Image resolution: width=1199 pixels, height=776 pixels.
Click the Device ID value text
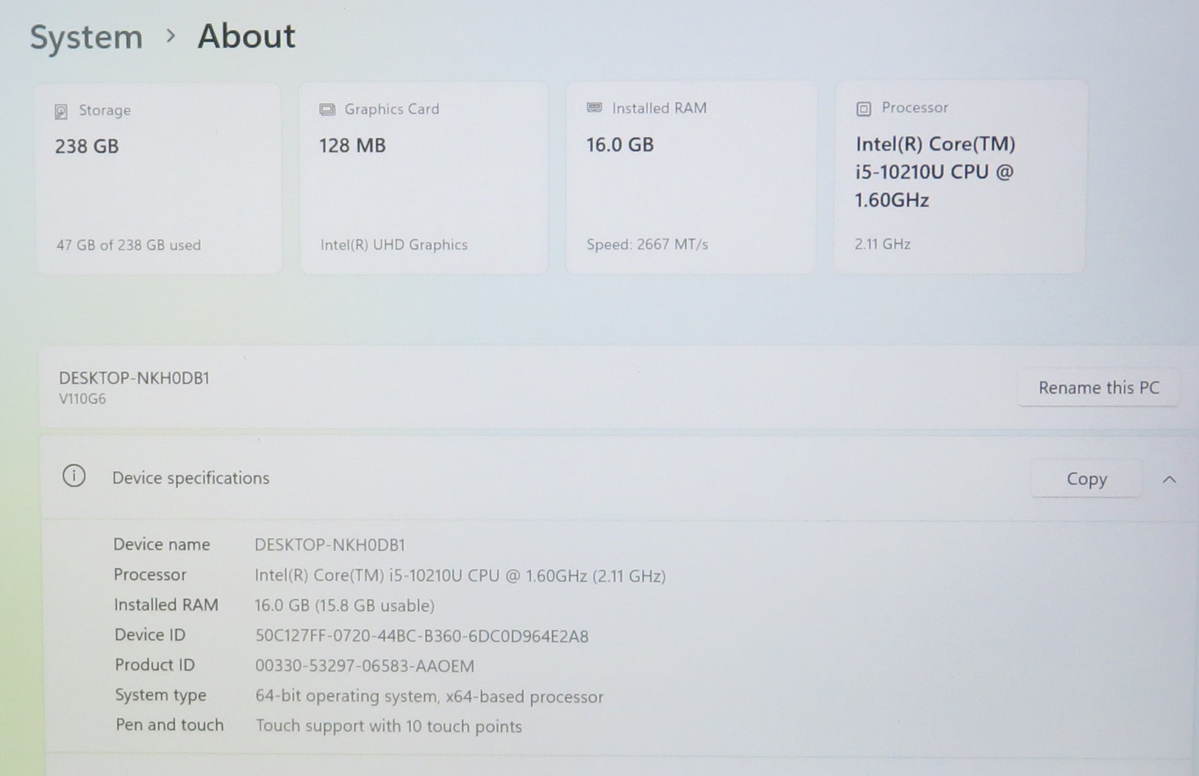(x=421, y=636)
